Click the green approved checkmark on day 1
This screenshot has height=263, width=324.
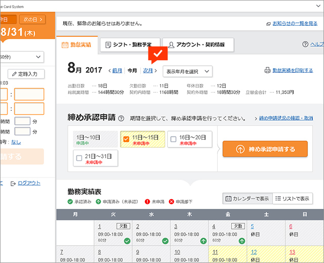(129, 241)
